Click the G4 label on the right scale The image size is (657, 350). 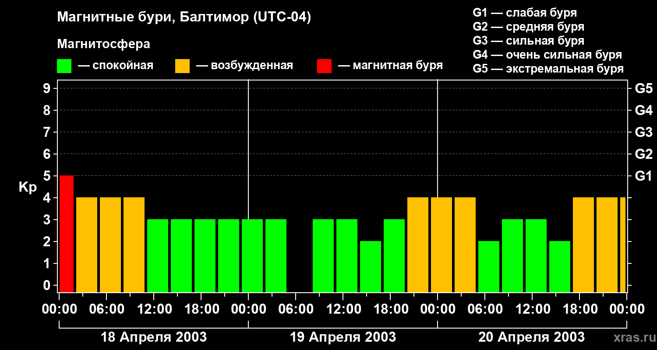(643, 110)
